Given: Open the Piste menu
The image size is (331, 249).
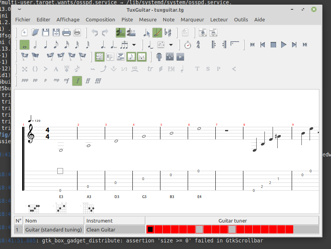Looking at the screenshot, I should click(x=127, y=19).
